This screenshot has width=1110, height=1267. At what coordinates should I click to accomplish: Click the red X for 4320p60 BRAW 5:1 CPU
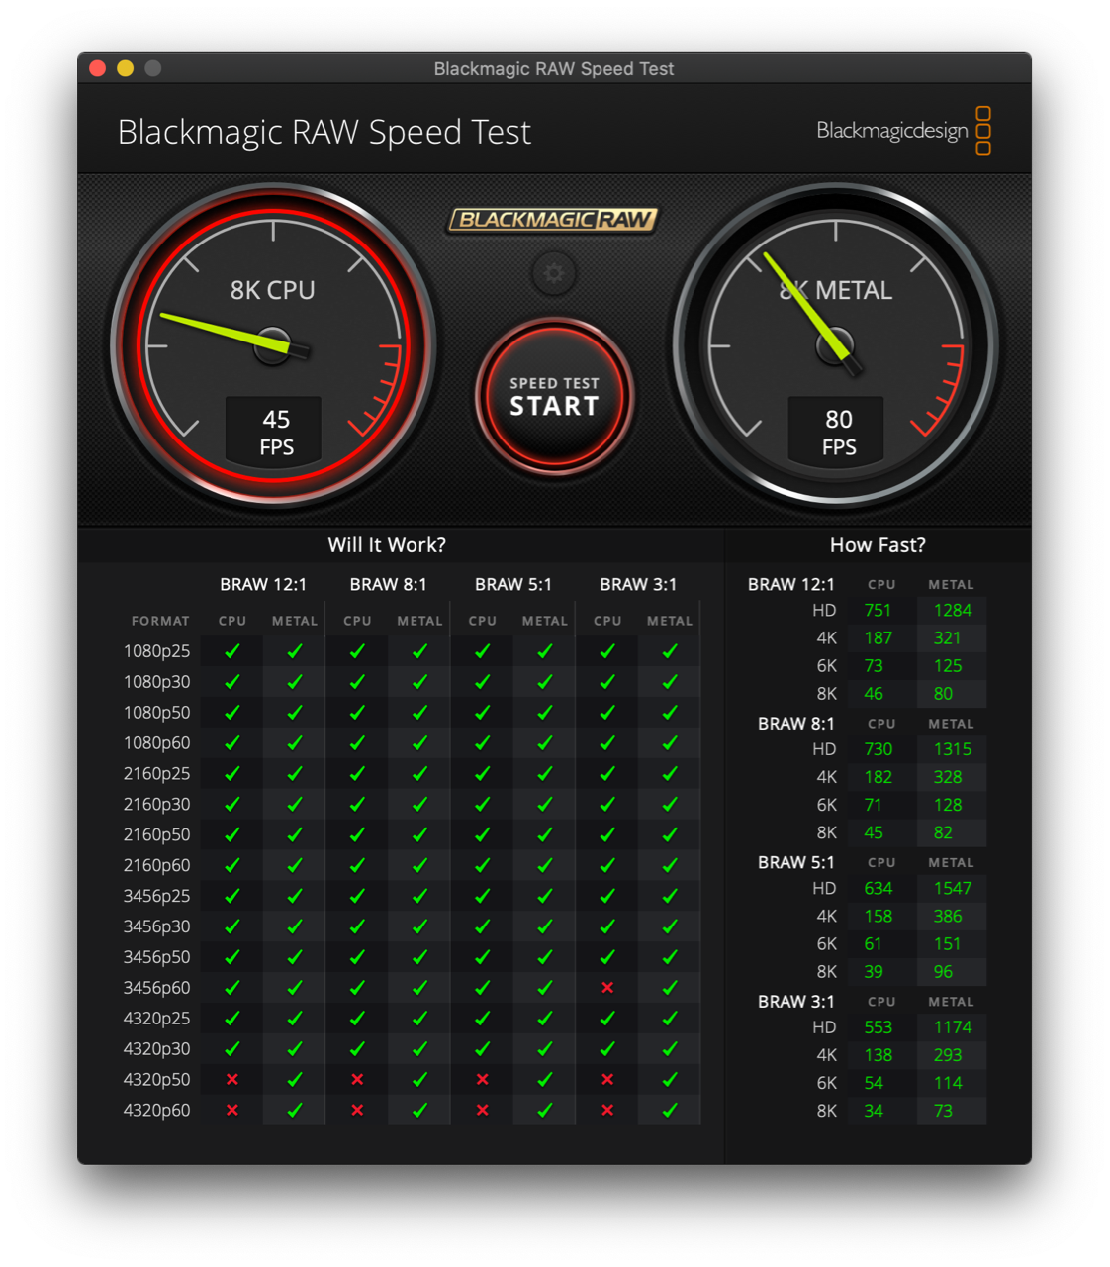point(483,1111)
